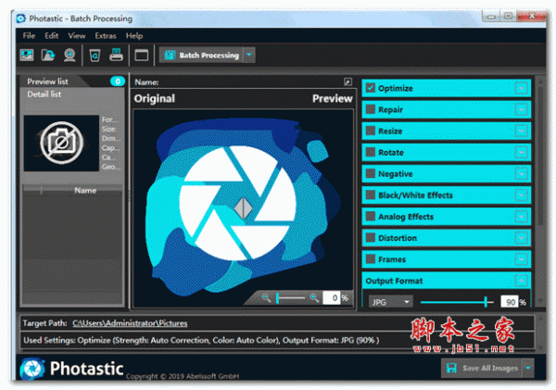
Task: Click the effects panel vertical scrollbar
Action: [540, 156]
